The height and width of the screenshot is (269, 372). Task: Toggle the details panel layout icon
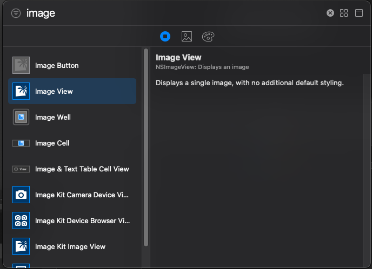(x=358, y=13)
